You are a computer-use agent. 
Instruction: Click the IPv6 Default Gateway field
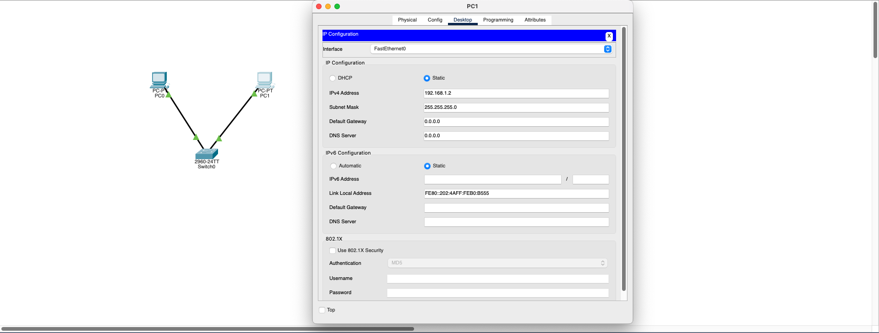516,208
